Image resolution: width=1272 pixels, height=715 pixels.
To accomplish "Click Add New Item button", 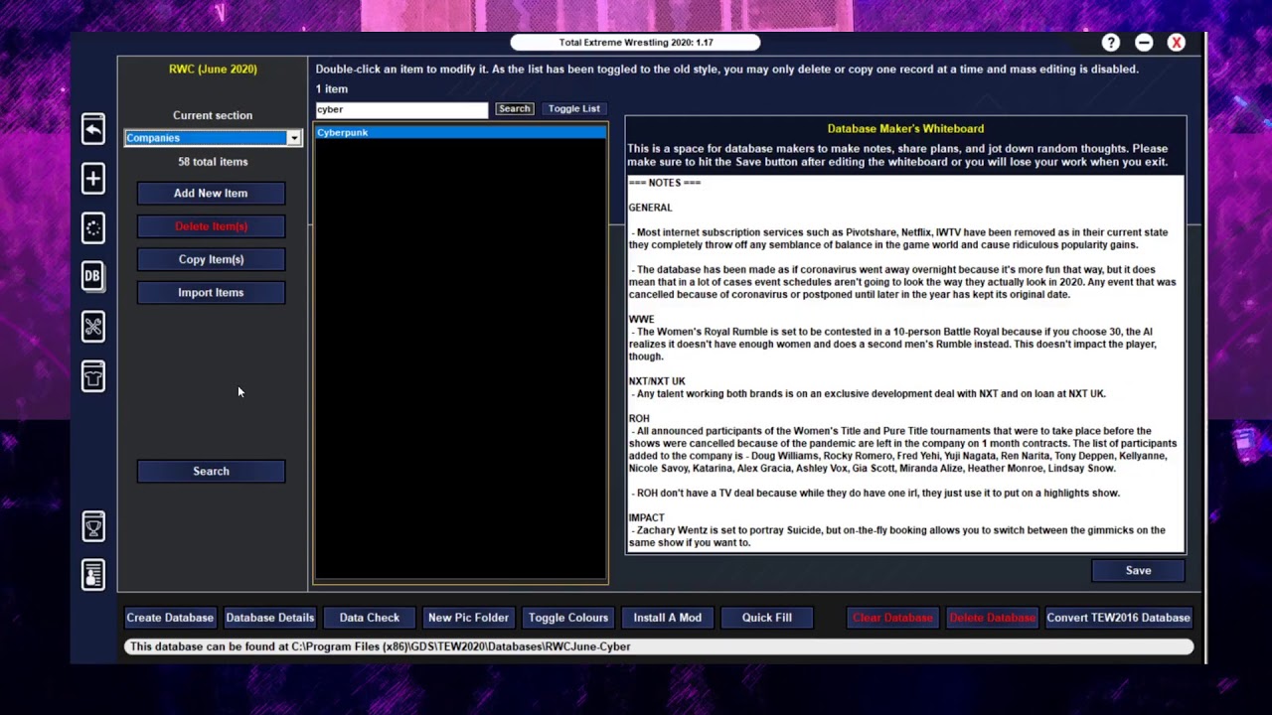I will (x=211, y=194).
